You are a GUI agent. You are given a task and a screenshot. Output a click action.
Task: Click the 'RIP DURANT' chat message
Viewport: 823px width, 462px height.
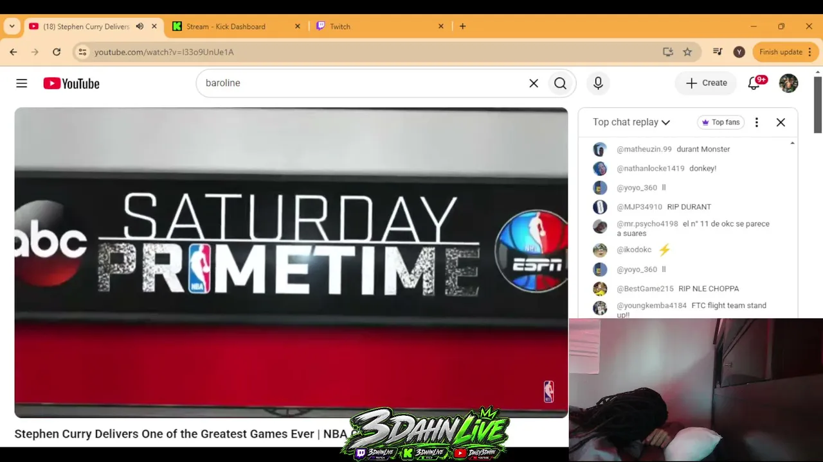689,207
